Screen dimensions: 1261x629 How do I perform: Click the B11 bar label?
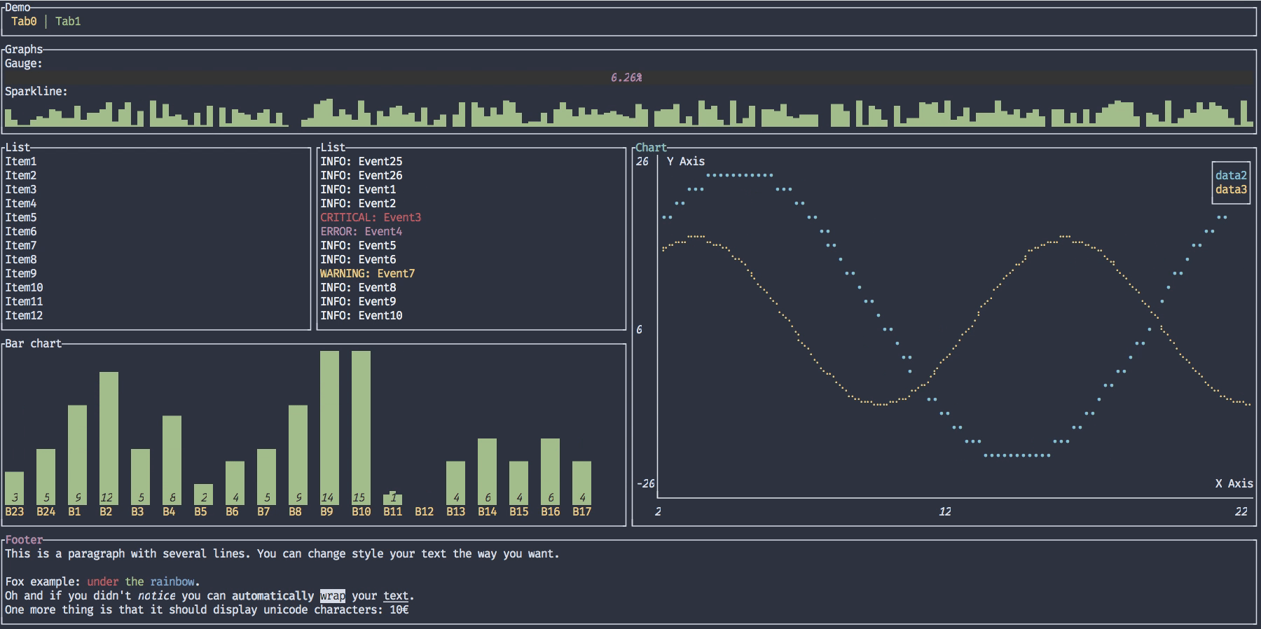[393, 512]
